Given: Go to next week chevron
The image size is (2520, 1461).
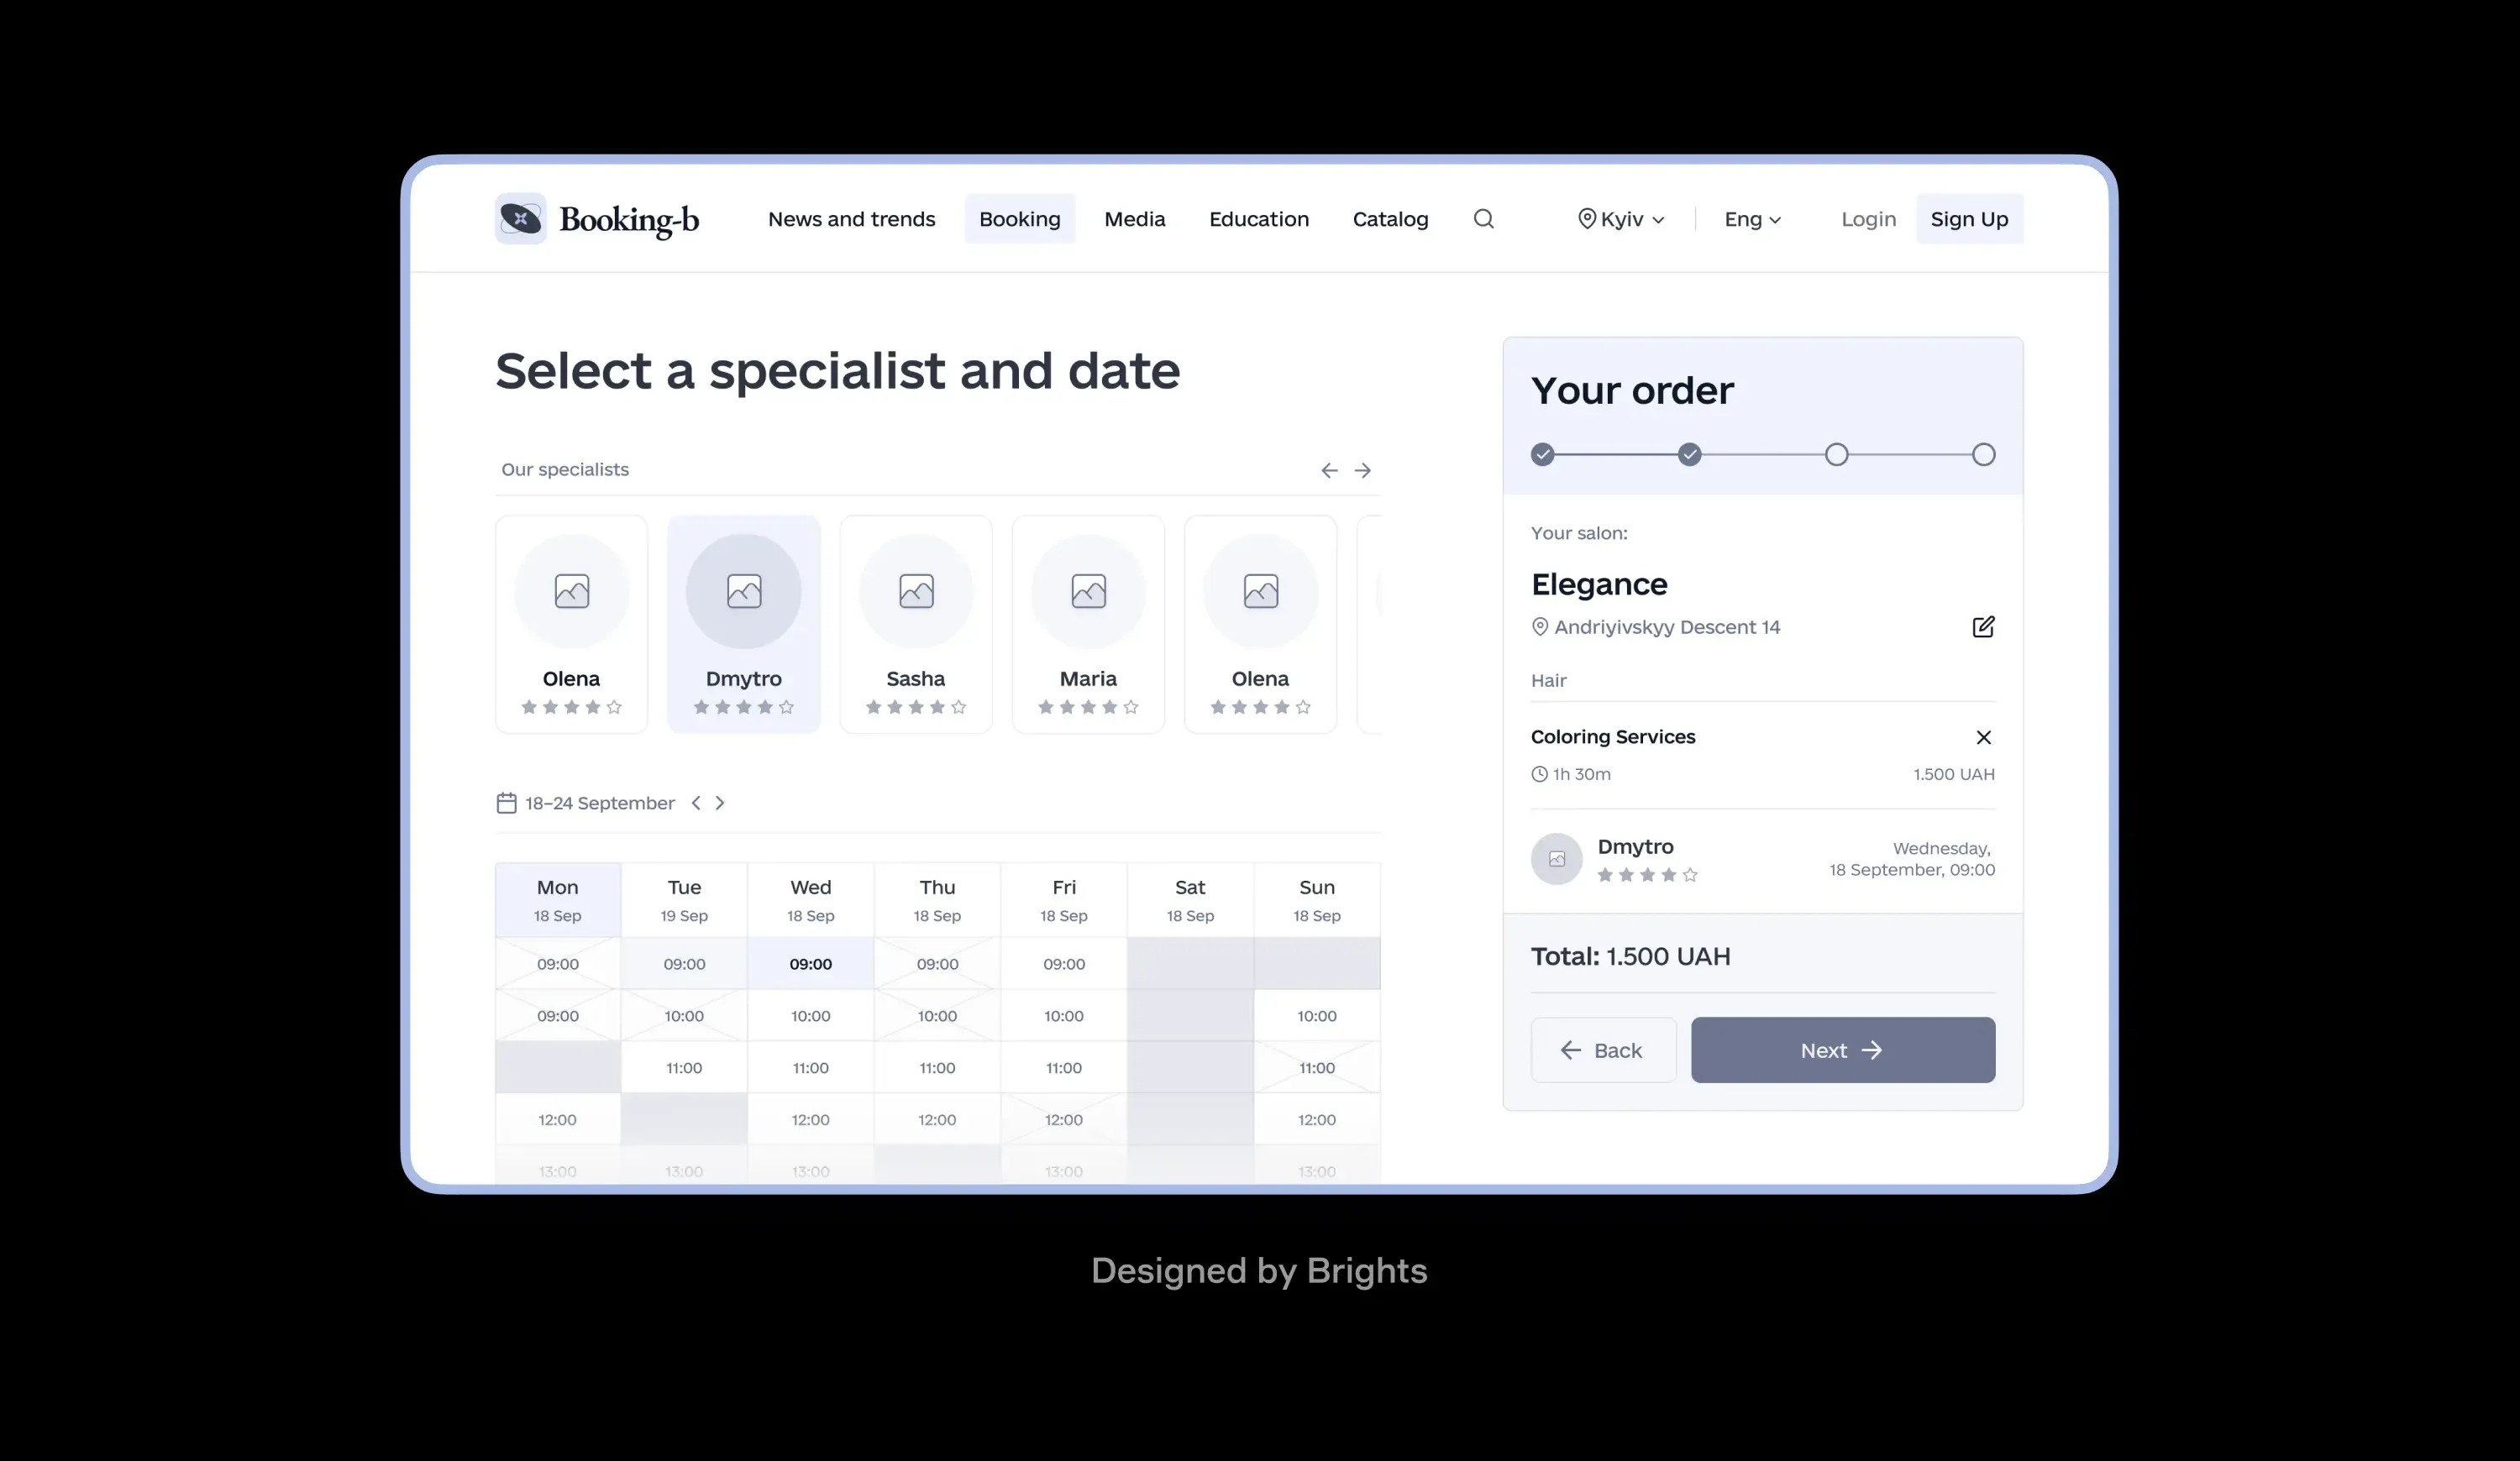Looking at the screenshot, I should pos(719,804).
